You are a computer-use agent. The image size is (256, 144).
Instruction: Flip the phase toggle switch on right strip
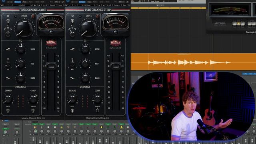point(72,21)
